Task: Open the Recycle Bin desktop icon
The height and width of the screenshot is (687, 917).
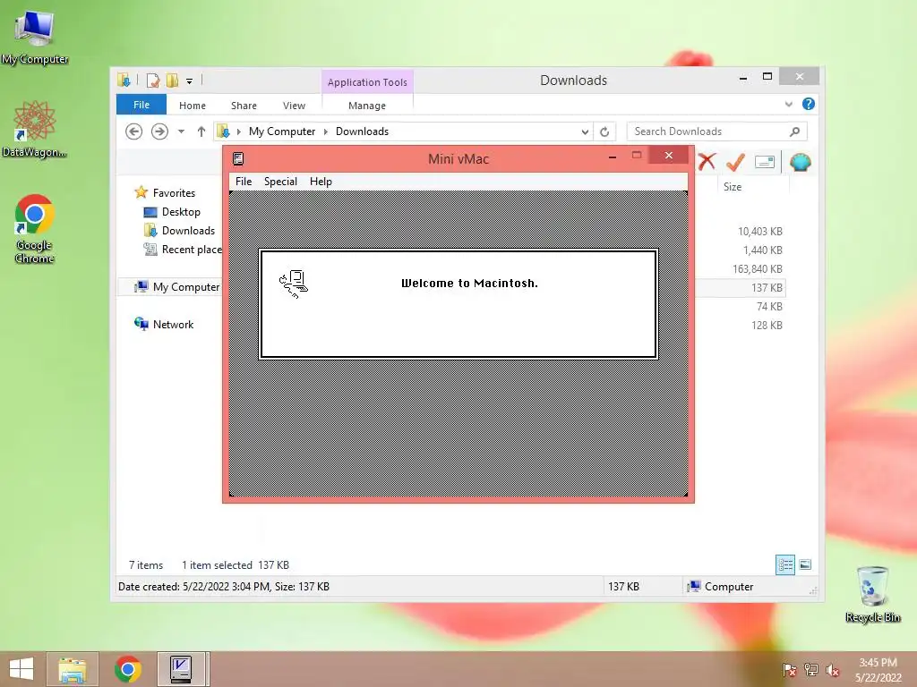Action: [872, 594]
